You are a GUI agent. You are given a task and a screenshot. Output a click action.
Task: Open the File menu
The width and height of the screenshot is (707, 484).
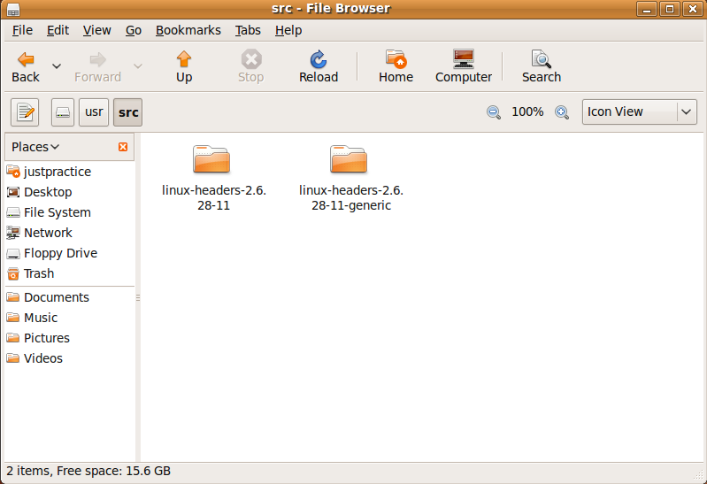pos(22,30)
